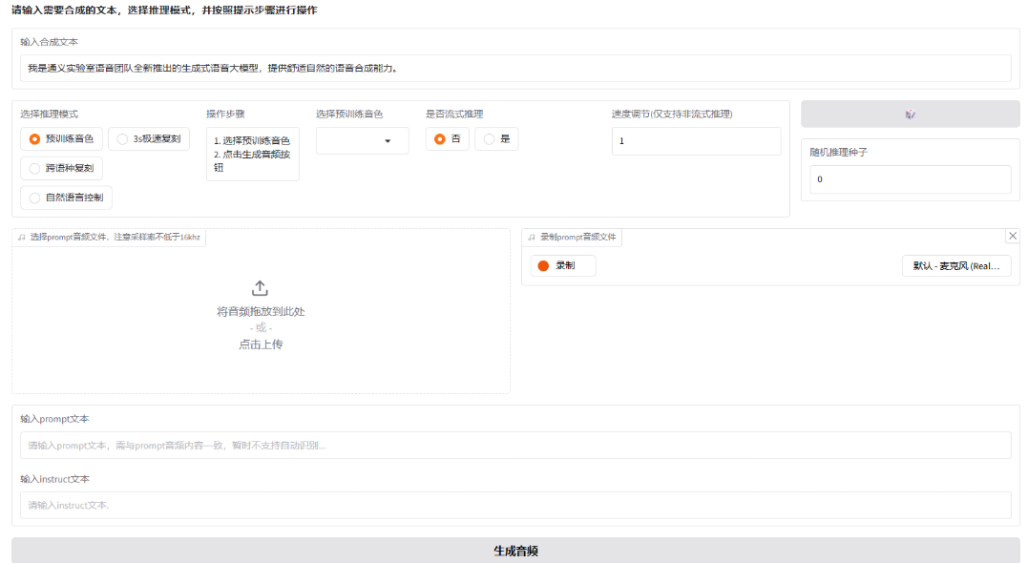Click the music note icon beside prompt audio label

point(20,236)
